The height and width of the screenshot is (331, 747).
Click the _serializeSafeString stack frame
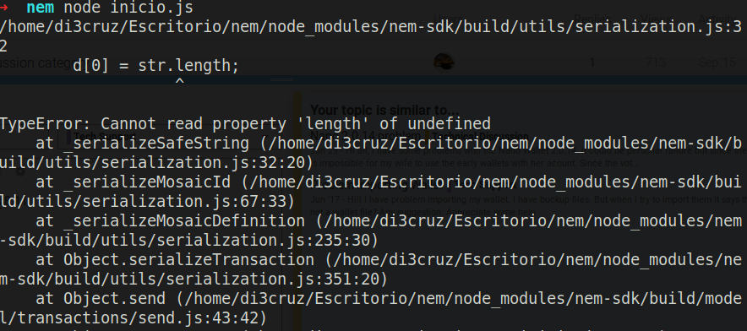click(371, 153)
